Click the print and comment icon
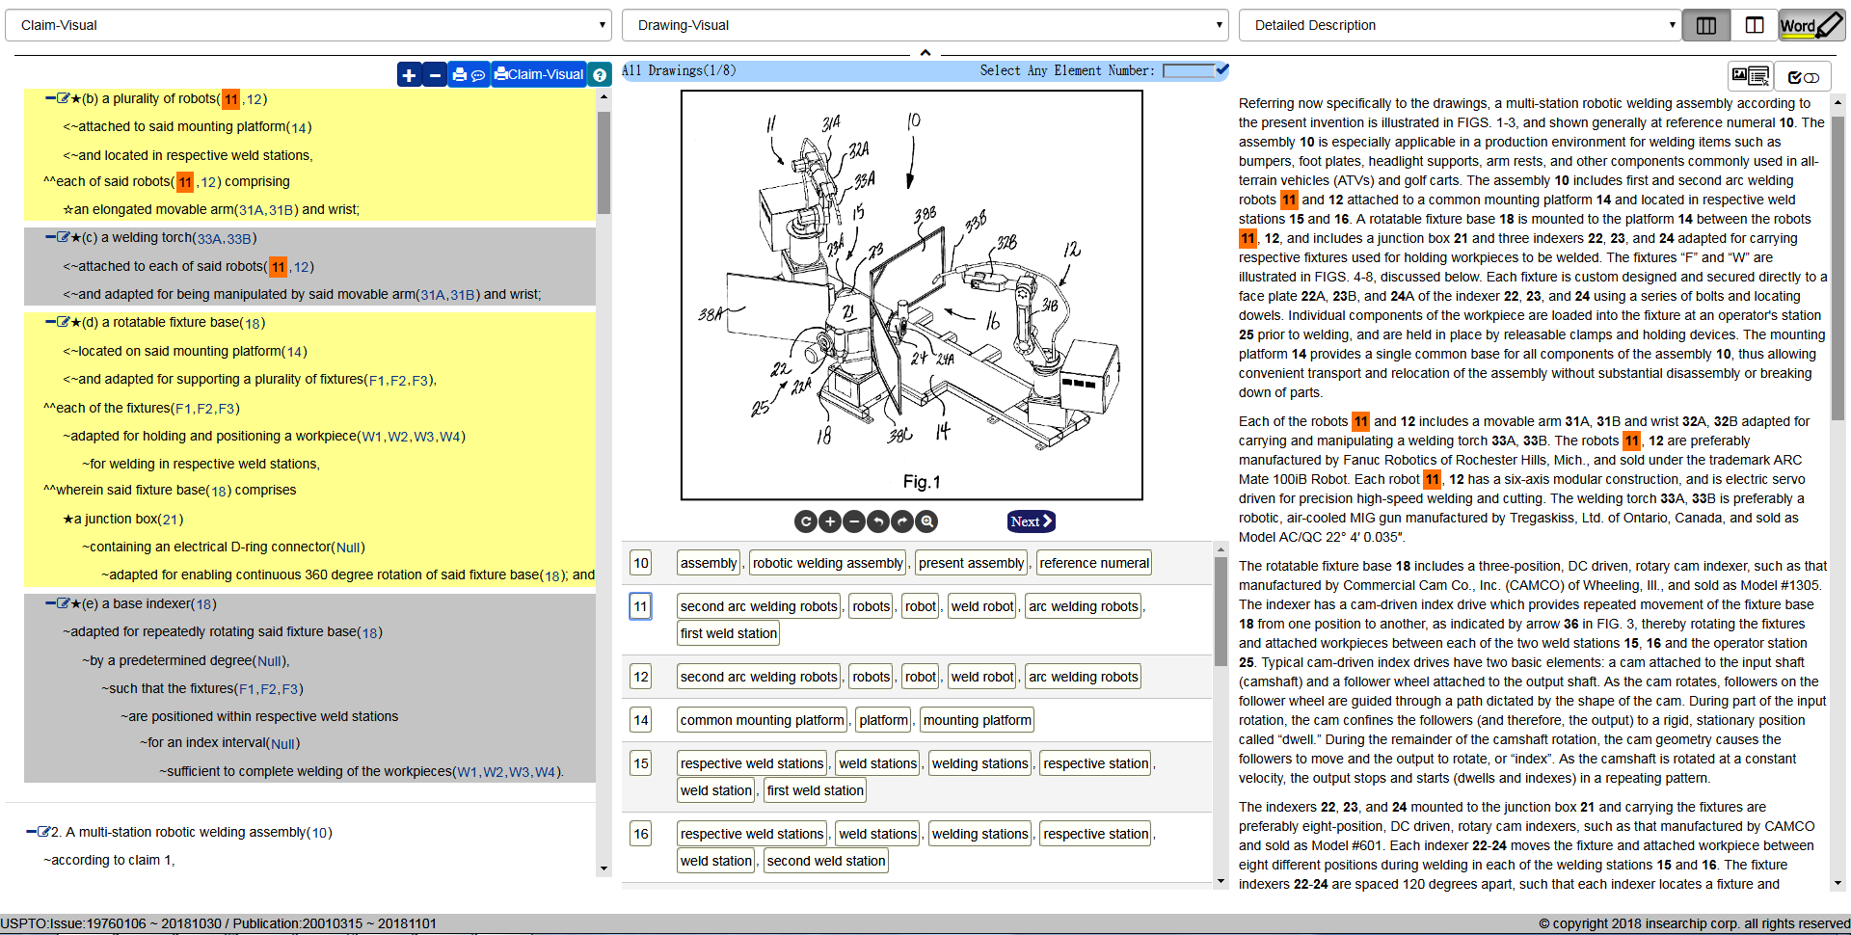Viewport: 1851px width, 935px height. tap(469, 74)
